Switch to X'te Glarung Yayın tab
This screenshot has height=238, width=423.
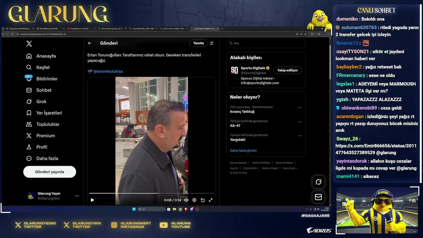click(x=112, y=29)
